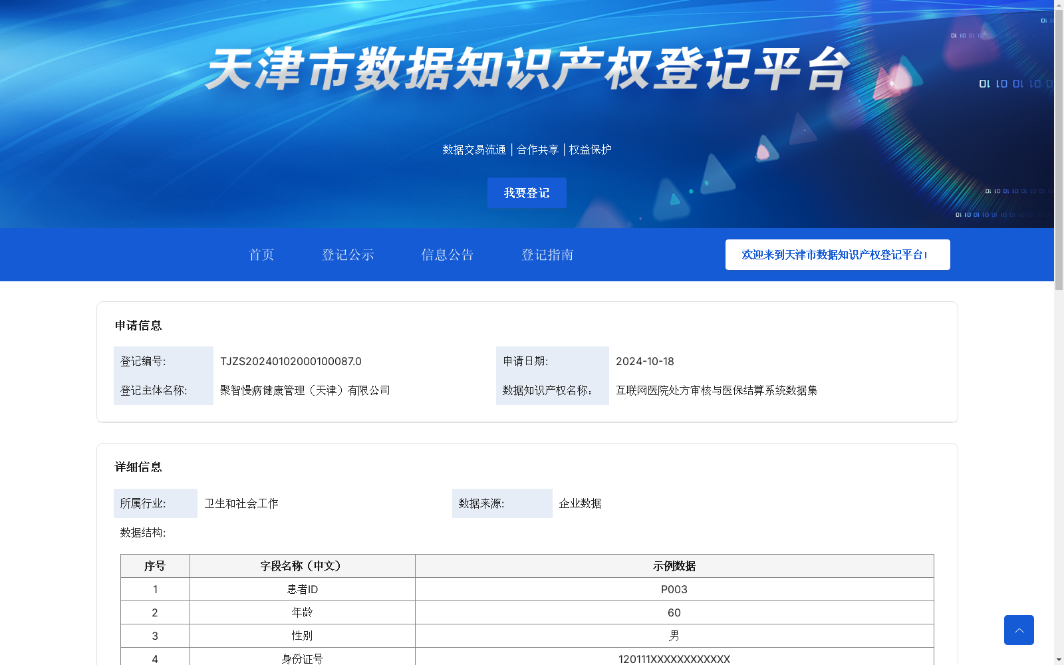Select registration number TJZS20240102000100087.0
Viewport: 1064px width, 665px height.
click(291, 361)
